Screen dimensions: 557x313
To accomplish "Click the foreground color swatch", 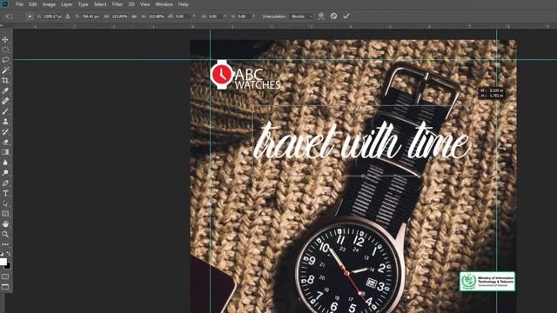I will [x=3, y=262].
